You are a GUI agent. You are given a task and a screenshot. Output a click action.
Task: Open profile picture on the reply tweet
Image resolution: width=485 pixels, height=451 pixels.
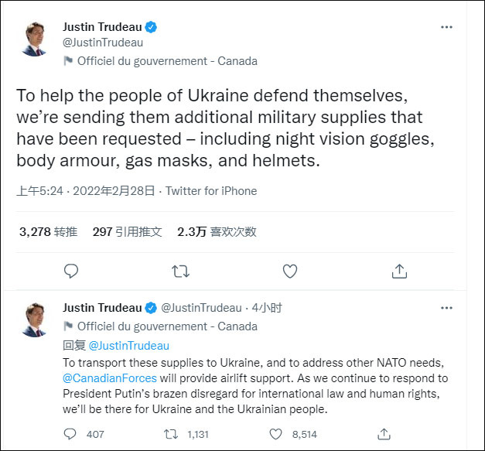coord(34,320)
